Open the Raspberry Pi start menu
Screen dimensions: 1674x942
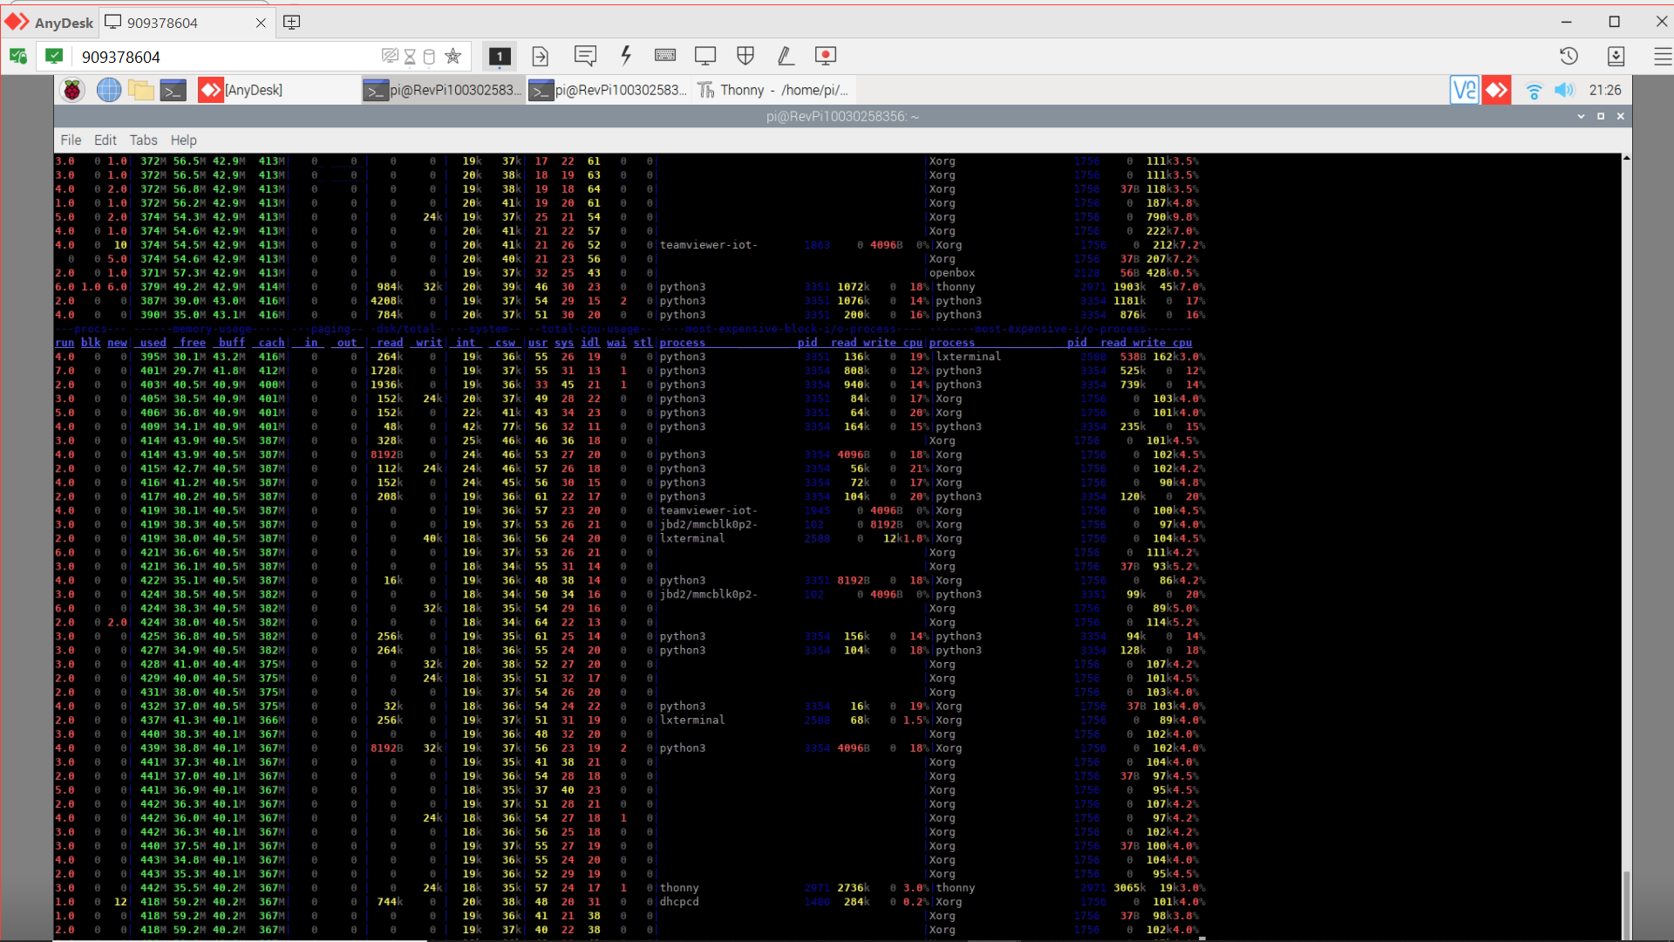72,90
